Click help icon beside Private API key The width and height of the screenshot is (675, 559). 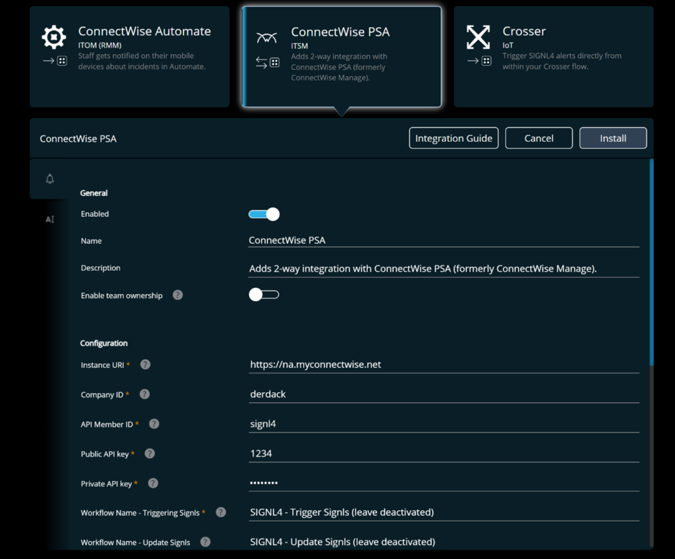(x=153, y=483)
